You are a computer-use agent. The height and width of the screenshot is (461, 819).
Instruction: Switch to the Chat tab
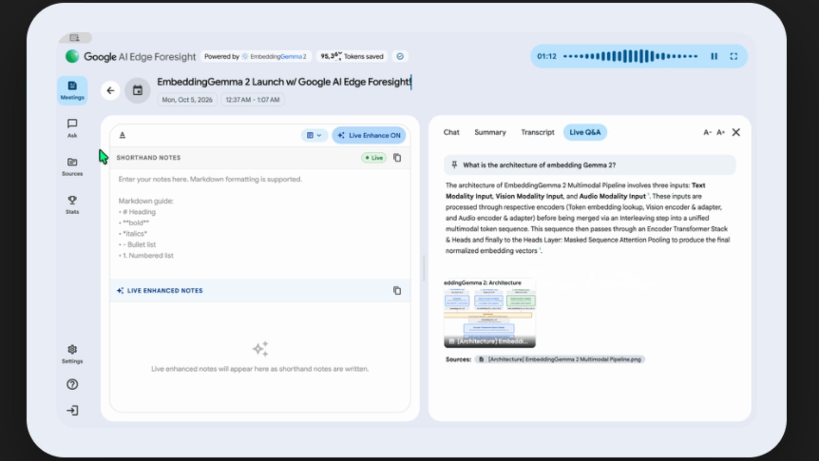(451, 132)
